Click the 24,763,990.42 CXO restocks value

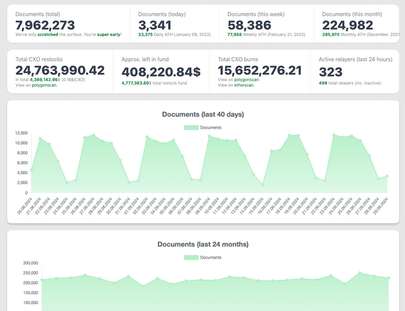60,70
